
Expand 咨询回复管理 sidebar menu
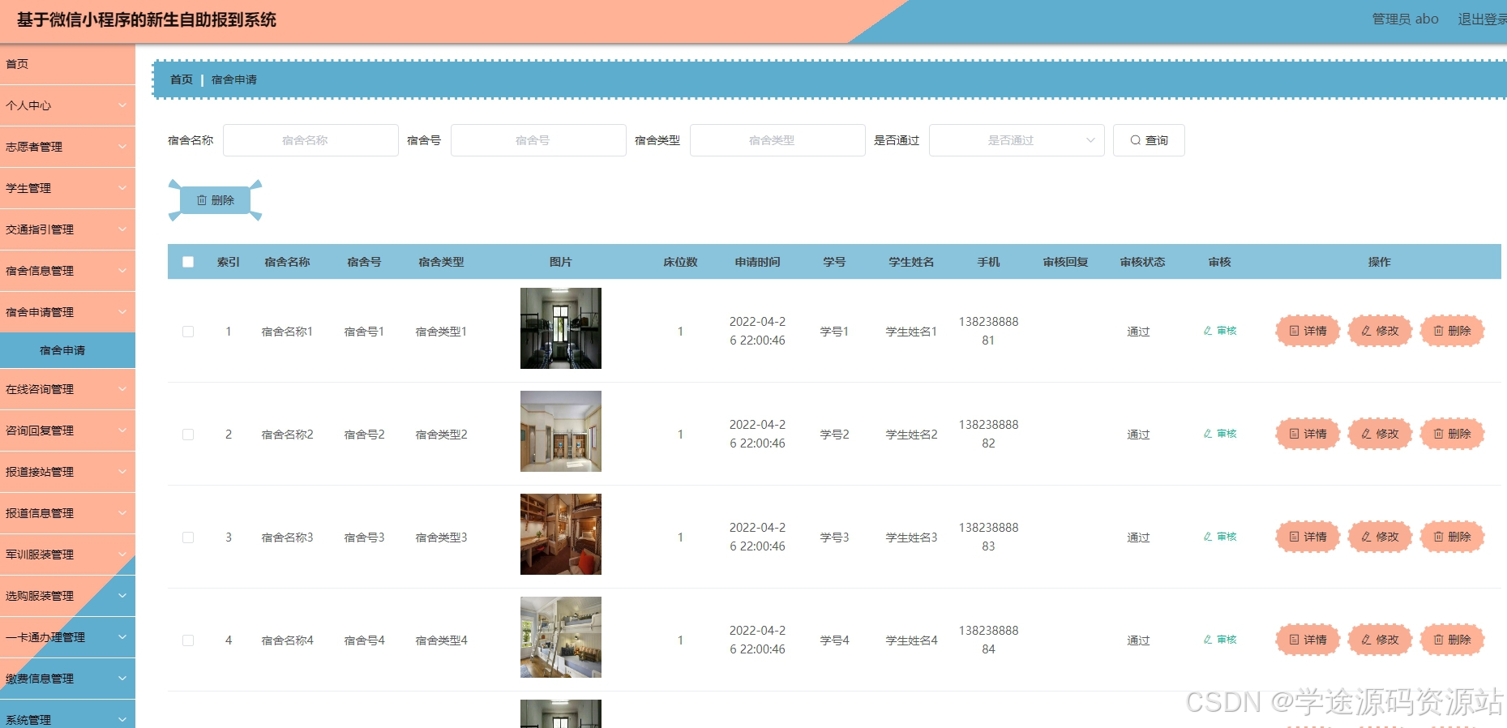[x=67, y=430]
